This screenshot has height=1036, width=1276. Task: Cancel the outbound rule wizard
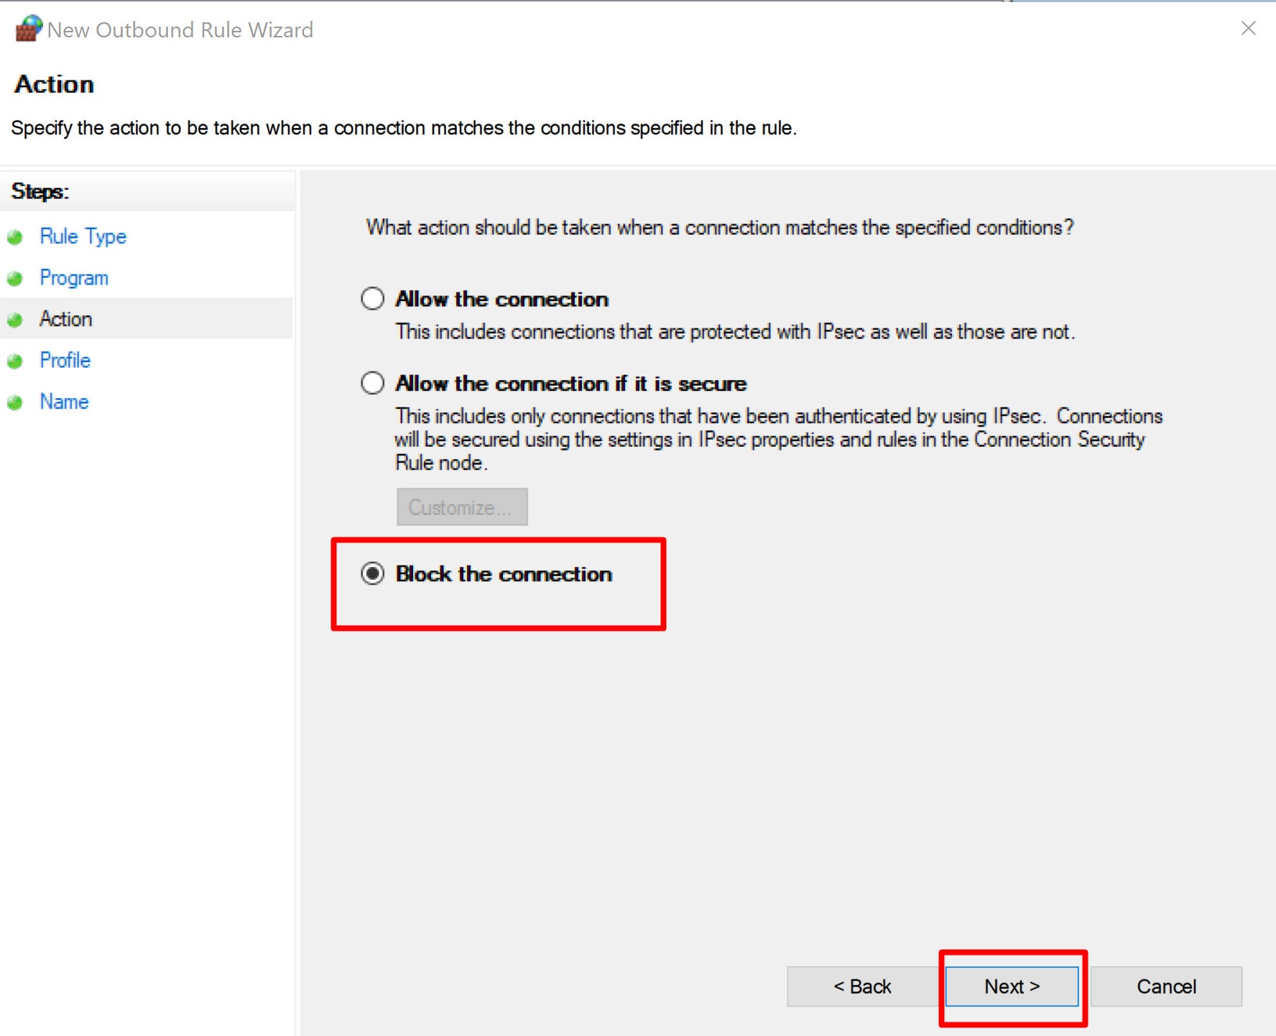pyautogui.click(x=1166, y=986)
